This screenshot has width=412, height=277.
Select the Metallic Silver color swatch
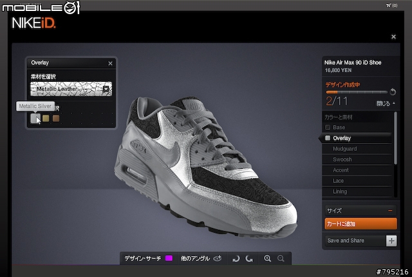click(x=35, y=119)
